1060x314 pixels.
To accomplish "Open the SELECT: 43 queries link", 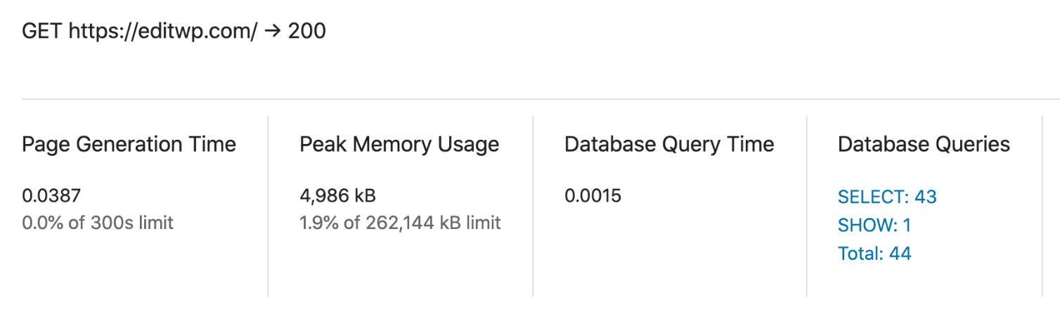I will [887, 197].
